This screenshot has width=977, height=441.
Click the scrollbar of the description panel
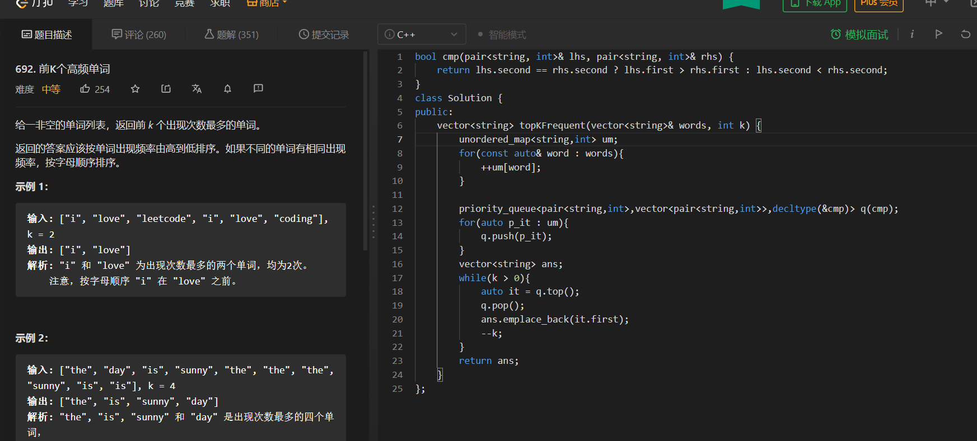[x=366, y=151]
